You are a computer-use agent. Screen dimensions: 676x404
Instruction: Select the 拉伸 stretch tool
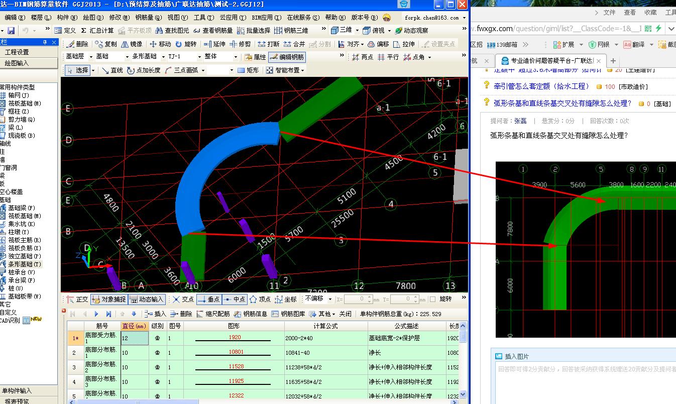[x=404, y=44]
